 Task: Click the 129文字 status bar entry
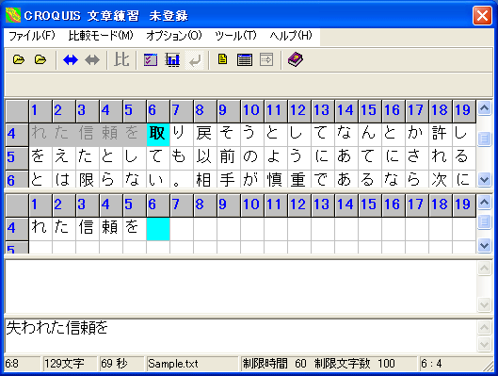(70, 364)
